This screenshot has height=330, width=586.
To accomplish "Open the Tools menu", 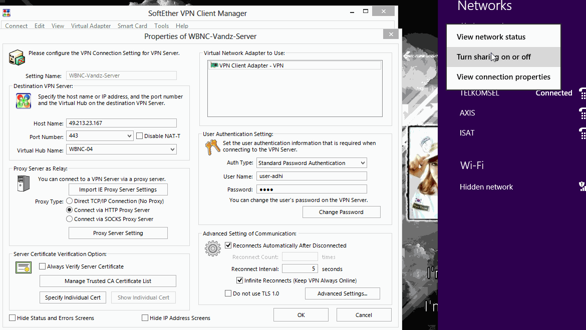I will pos(161,25).
